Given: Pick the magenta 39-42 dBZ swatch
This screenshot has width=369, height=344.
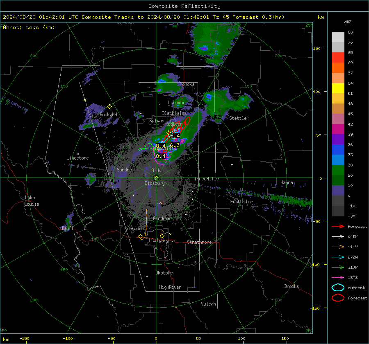Looking at the screenshot, I should [338, 129].
